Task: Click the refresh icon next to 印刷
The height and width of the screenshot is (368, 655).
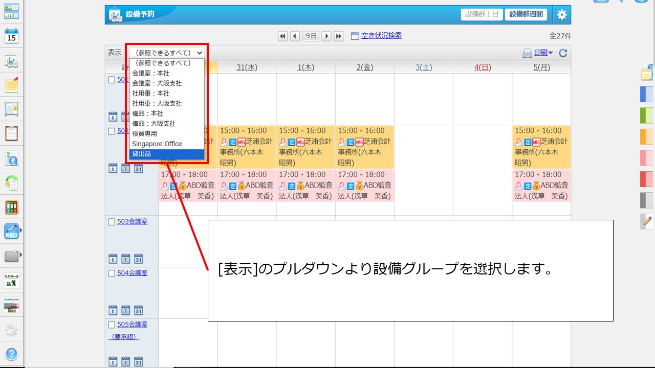Action: 563,53
